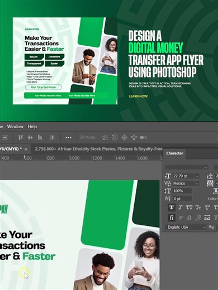Viewport: 218px width, 290px height.
Task: Select the 3D pan mode icon
Action: 124,138
